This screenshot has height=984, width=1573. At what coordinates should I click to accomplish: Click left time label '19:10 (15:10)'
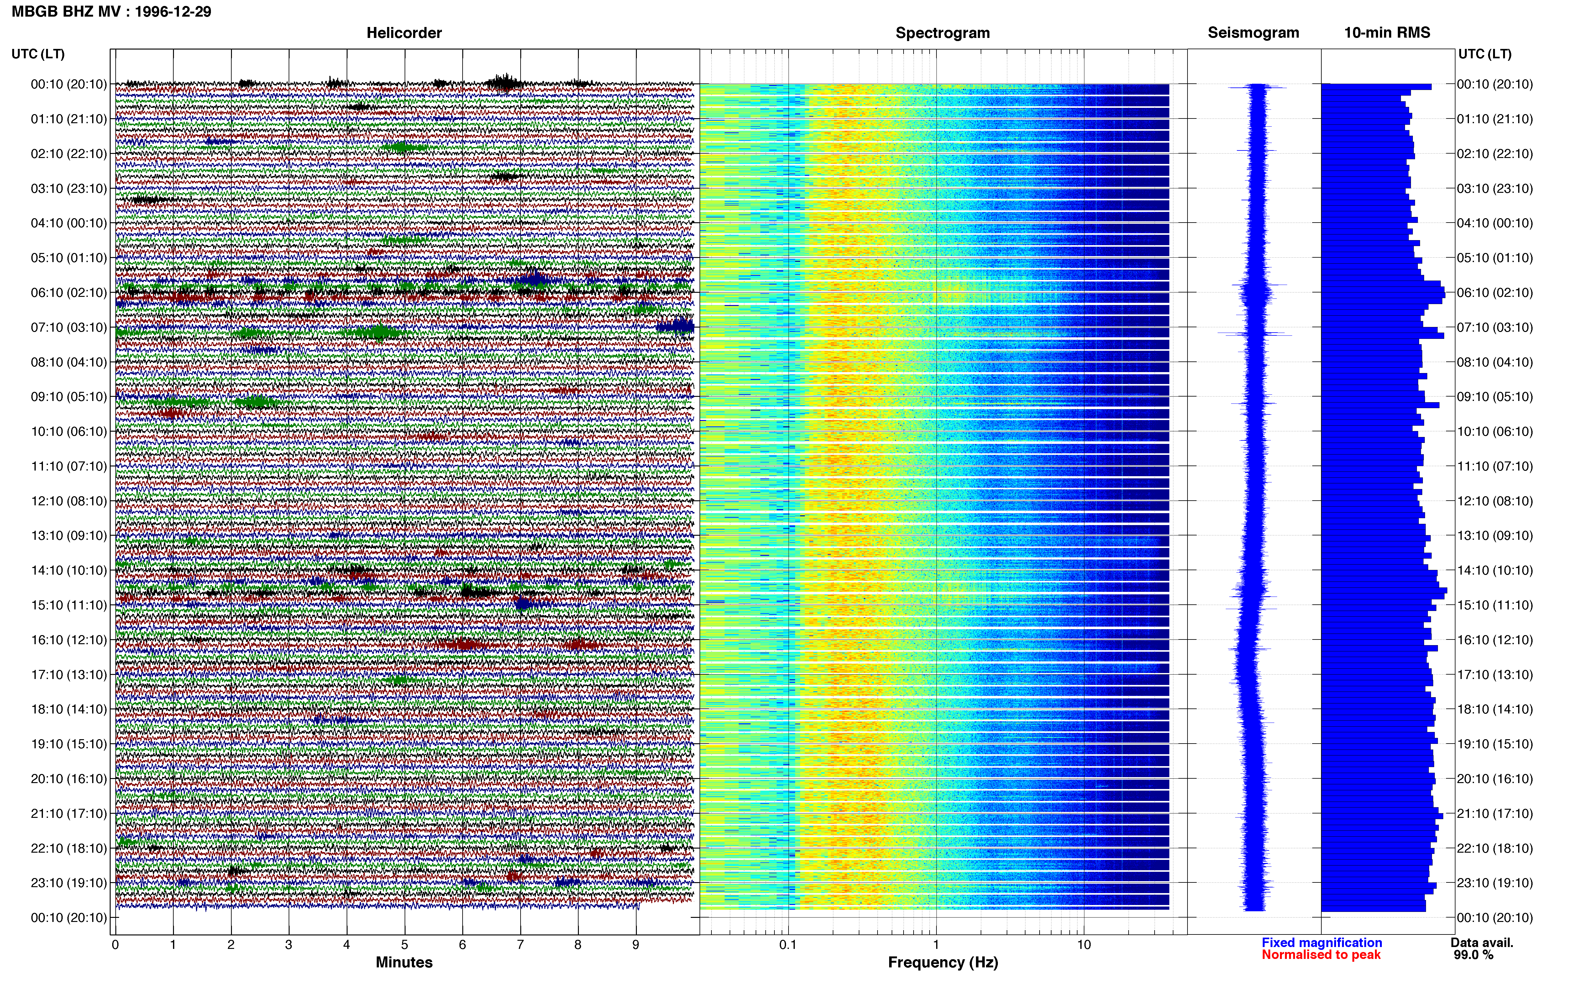tap(69, 744)
